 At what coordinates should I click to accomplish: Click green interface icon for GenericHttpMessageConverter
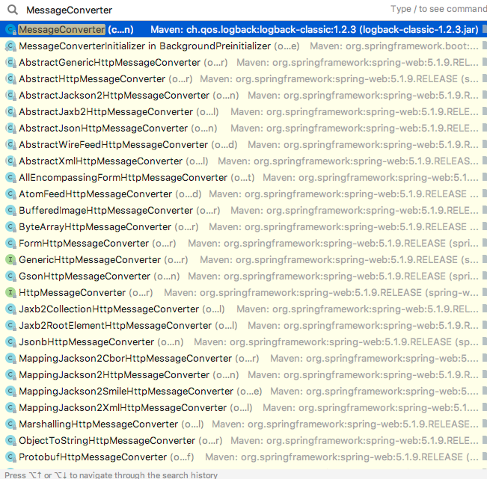click(11, 259)
